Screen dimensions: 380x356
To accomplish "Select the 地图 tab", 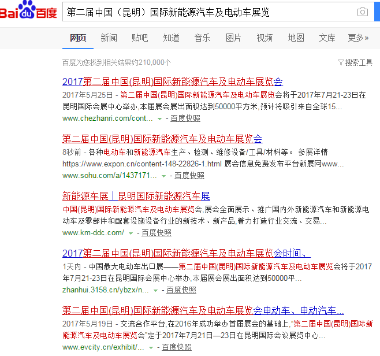I will (x=296, y=38).
